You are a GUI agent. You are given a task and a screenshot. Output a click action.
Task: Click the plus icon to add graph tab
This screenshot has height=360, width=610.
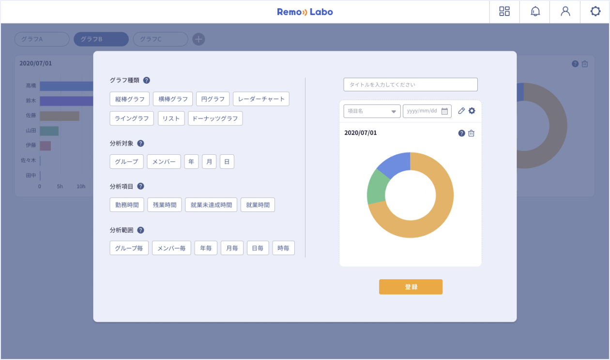pyautogui.click(x=198, y=39)
